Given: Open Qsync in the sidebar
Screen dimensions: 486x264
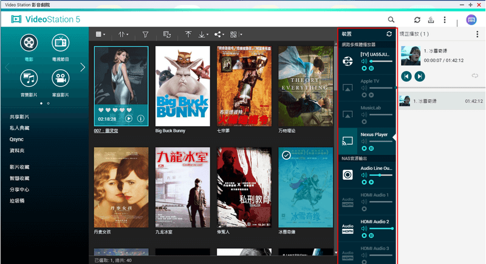Looking at the screenshot, I should point(16,139).
